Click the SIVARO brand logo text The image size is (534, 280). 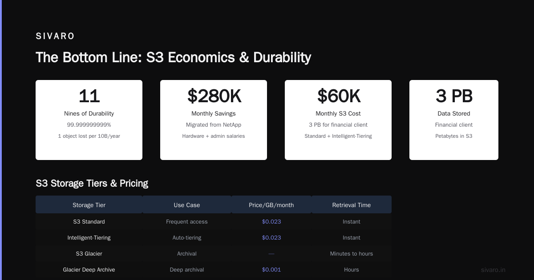(55, 36)
